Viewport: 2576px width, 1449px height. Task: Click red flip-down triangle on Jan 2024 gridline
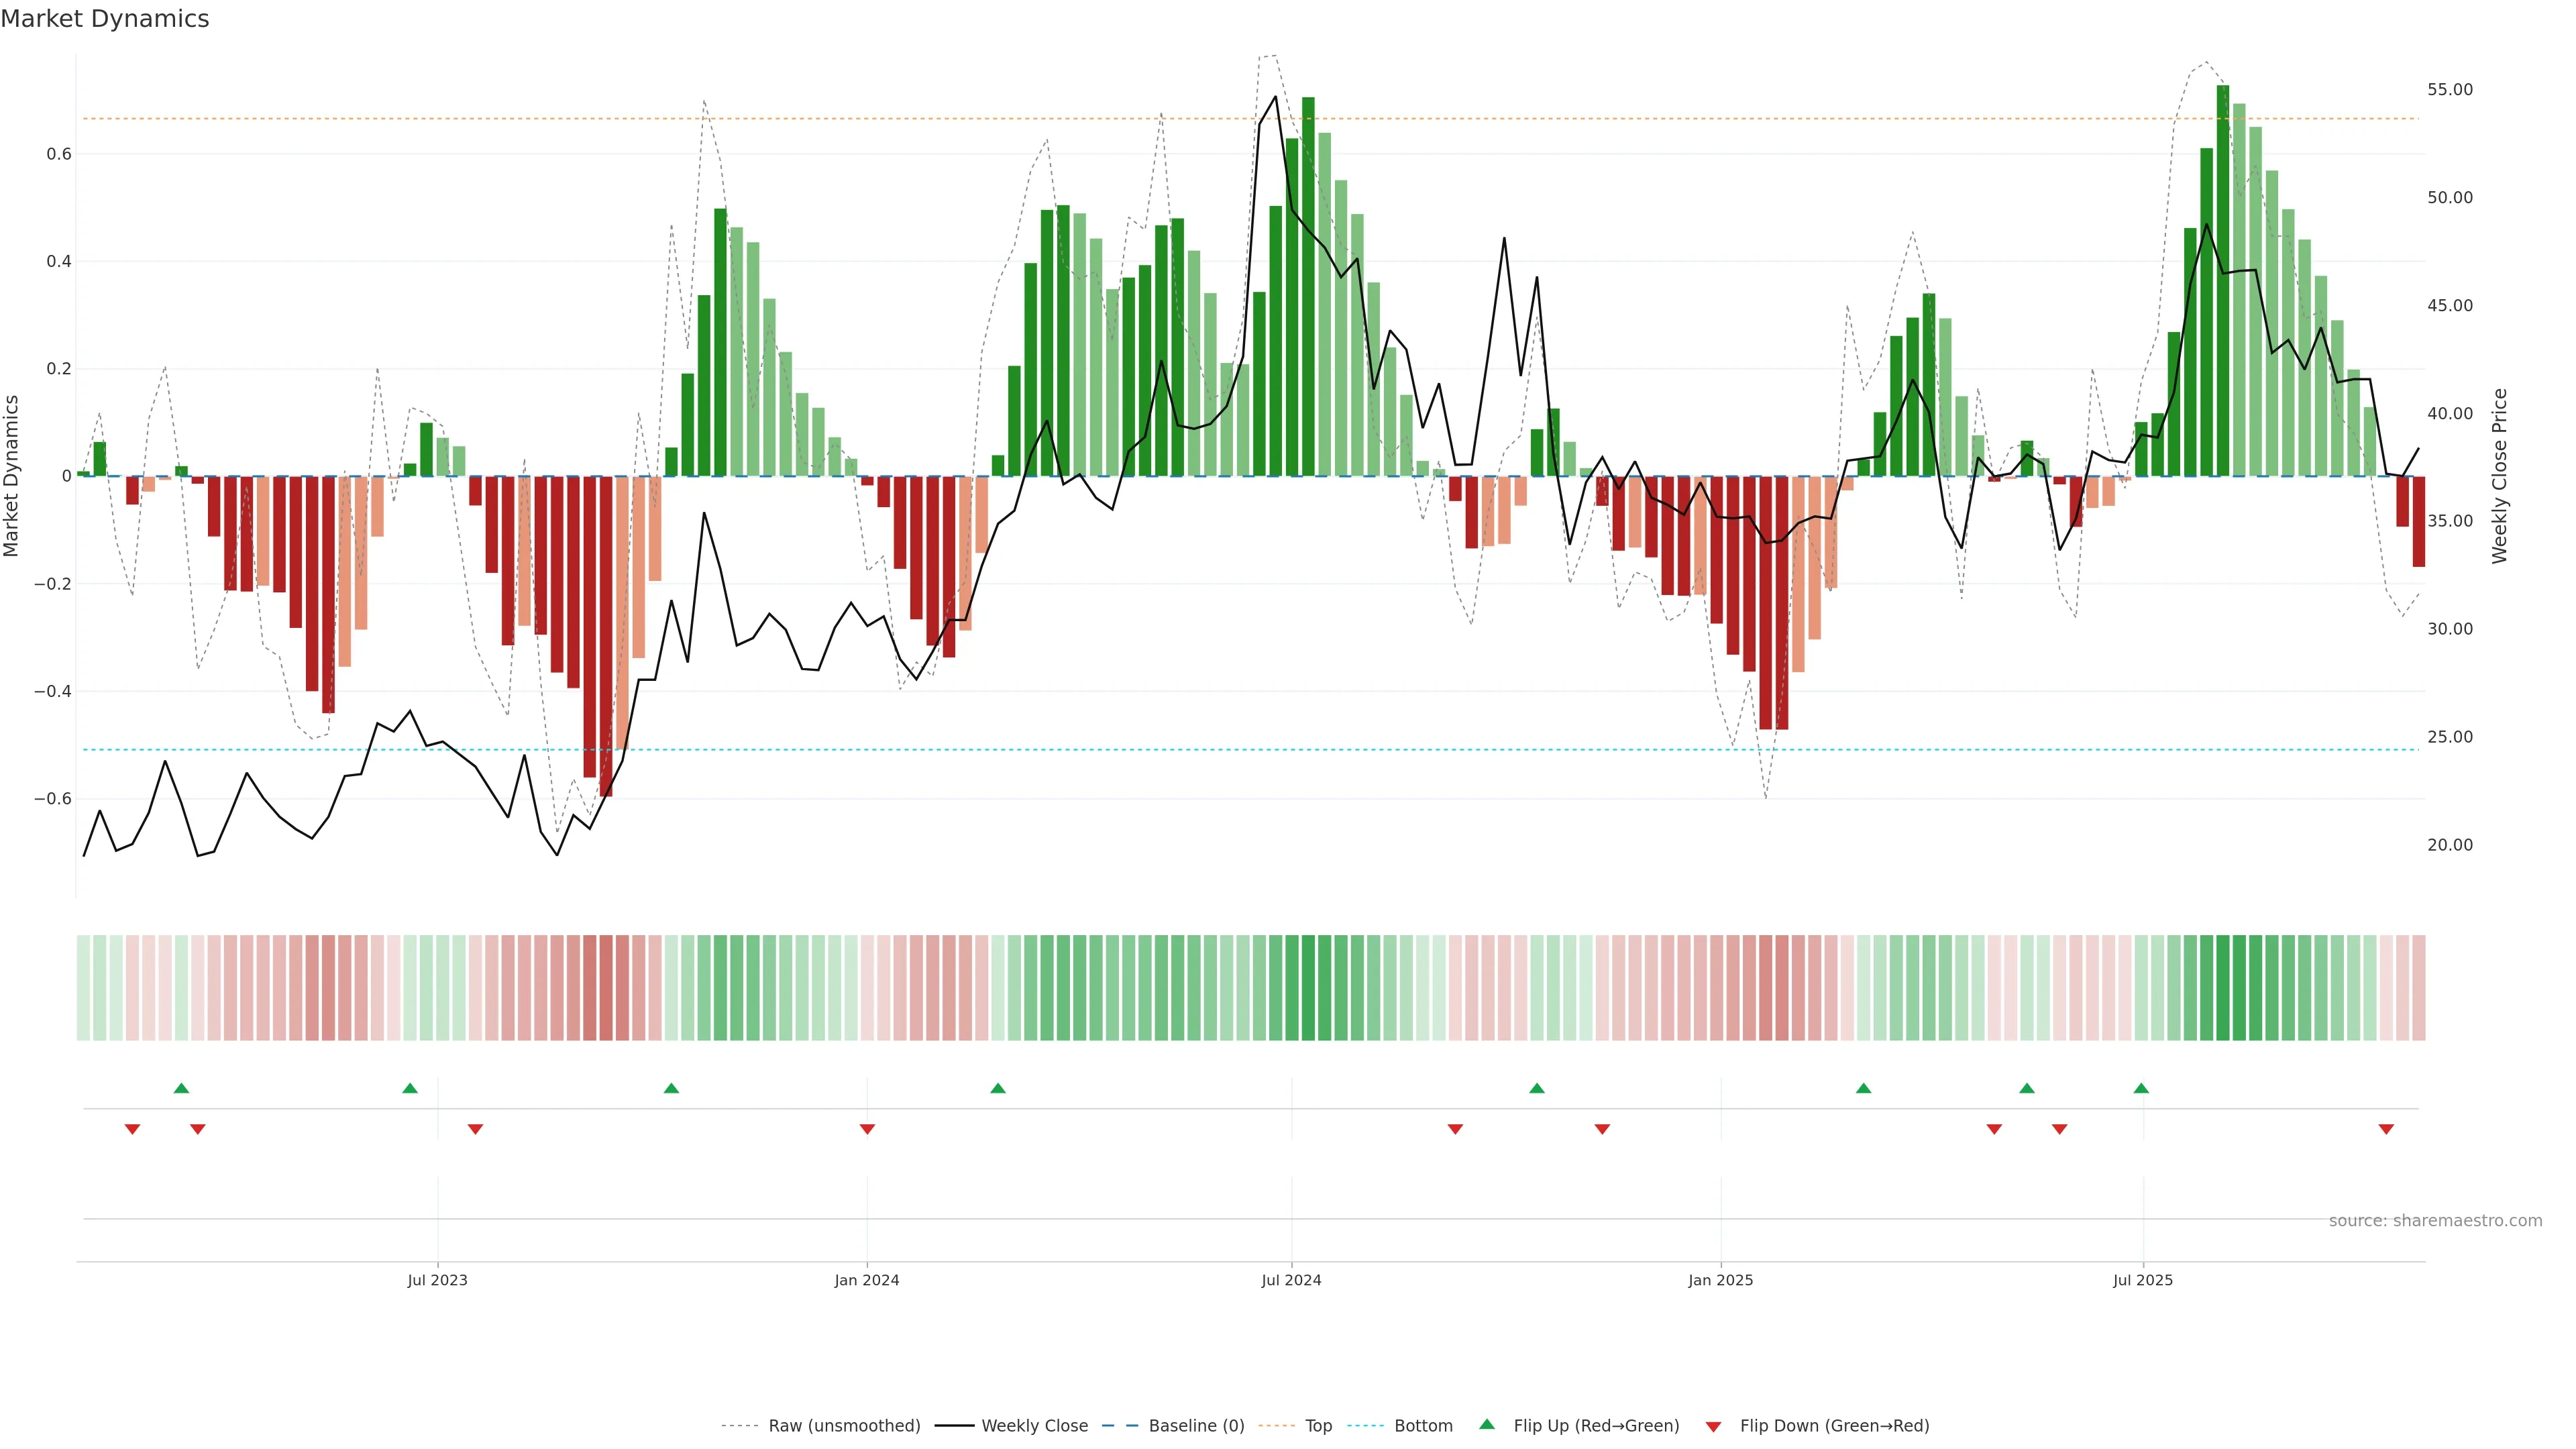pos(867,1129)
